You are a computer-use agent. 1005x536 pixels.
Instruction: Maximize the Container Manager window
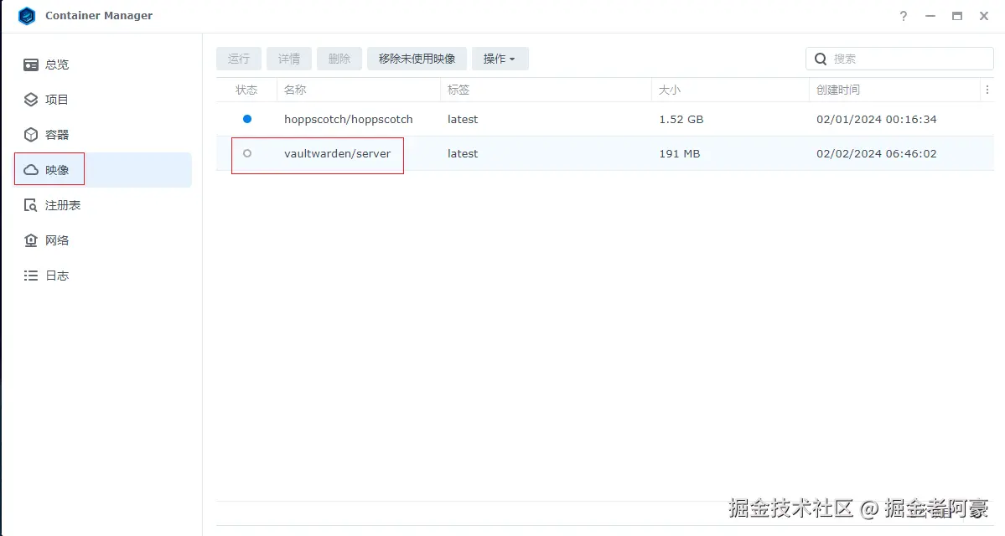point(957,16)
